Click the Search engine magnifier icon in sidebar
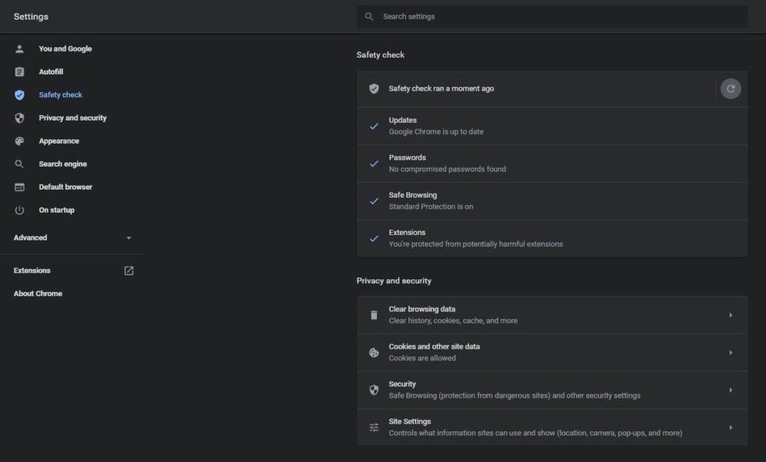This screenshot has height=462, width=766. [19, 164]
